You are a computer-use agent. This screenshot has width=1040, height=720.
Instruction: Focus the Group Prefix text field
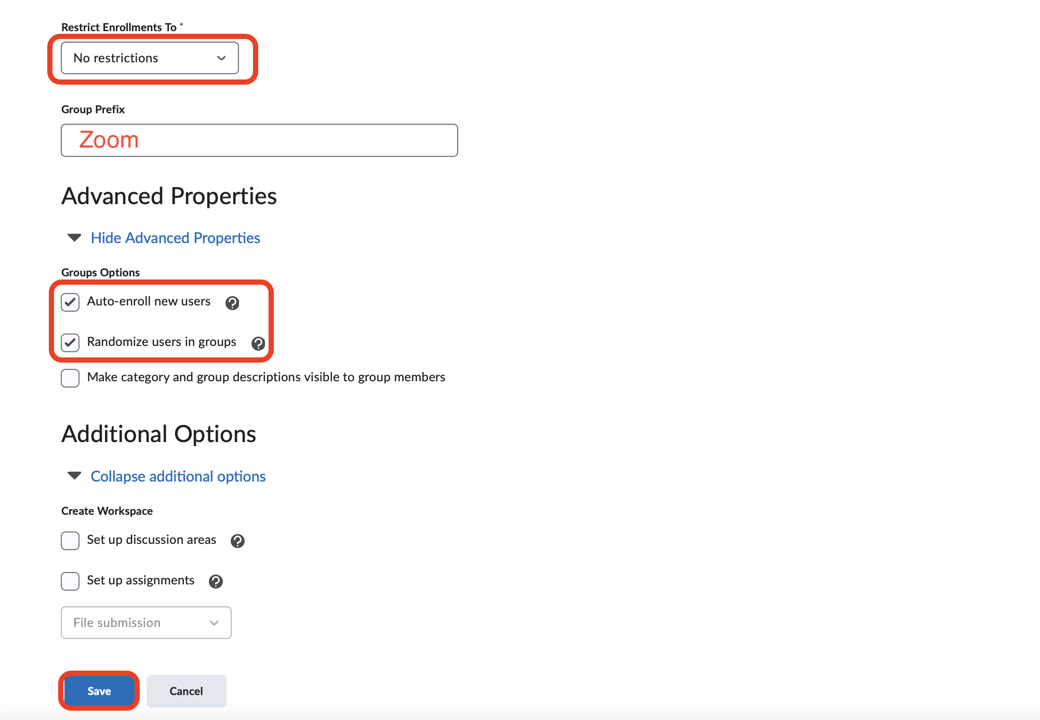pyautogui.click(x=259, y=140)
